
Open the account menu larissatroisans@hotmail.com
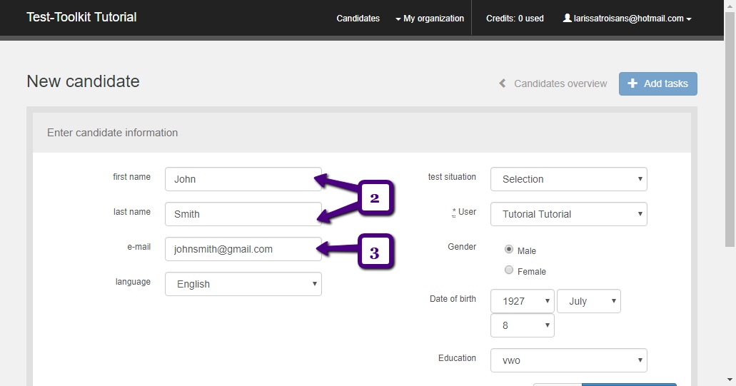627,19
